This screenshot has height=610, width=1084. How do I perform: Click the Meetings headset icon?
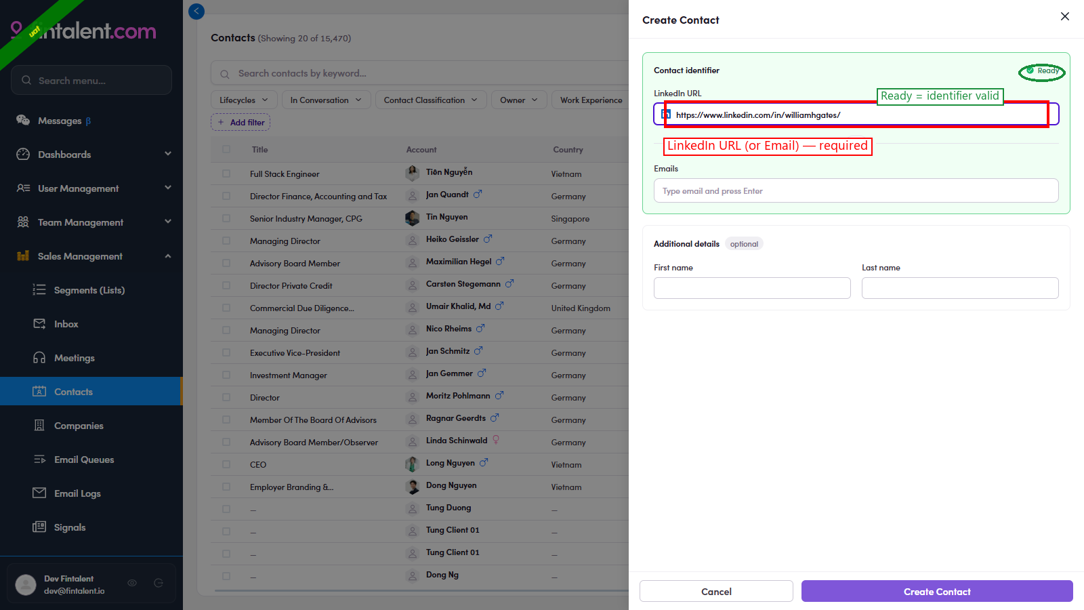(39, 357)
